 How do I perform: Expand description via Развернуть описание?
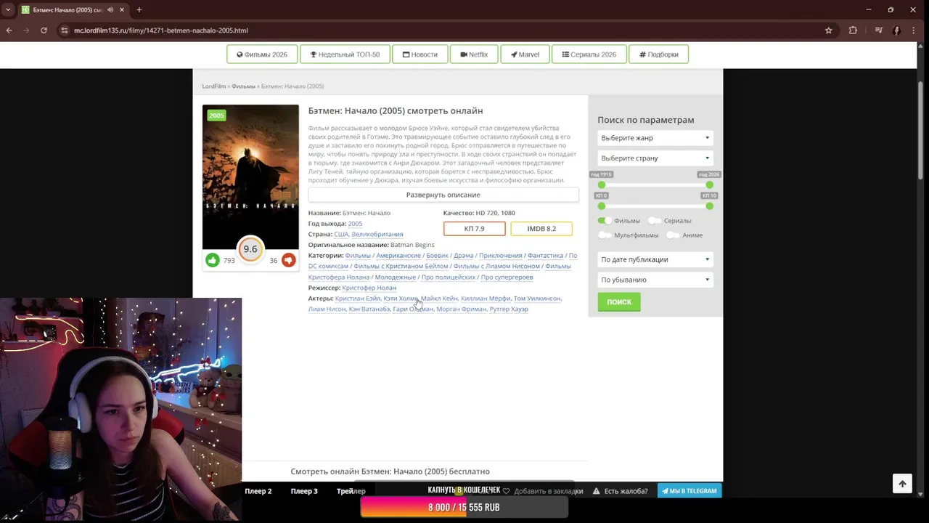point(443,195)
